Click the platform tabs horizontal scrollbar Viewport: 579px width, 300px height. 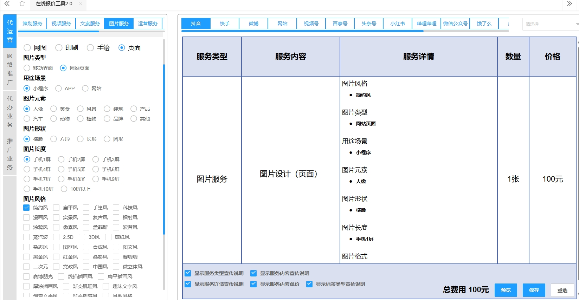pyautogui.click(x=302, y=31)
